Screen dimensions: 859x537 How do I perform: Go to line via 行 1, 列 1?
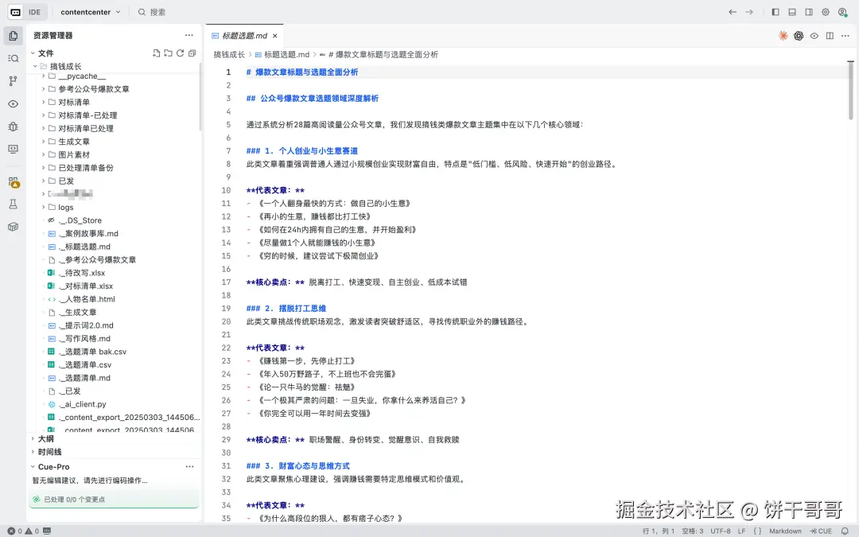pos(659,531)
